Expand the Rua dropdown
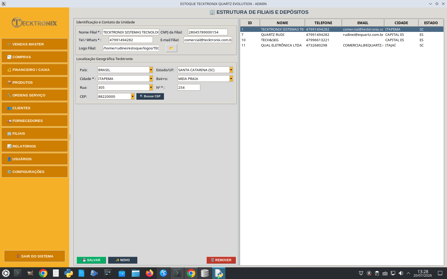The image size is (447, 279). pos(151,87)
